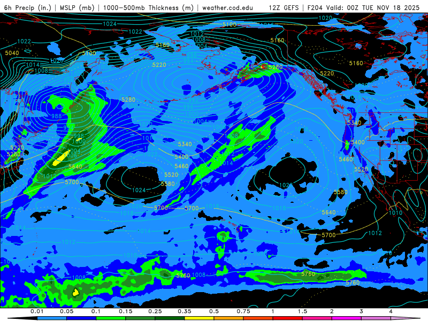Click the 0.15 legend value
The width and height of the screenshot is (428, 321).
tap(126, 311)
